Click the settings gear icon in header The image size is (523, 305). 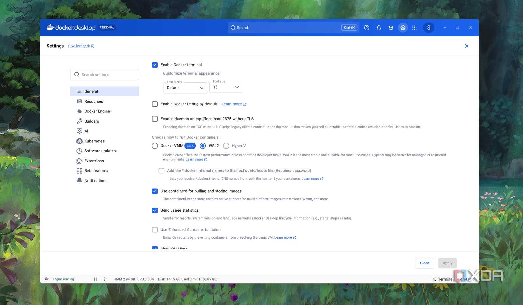(403, 28)
